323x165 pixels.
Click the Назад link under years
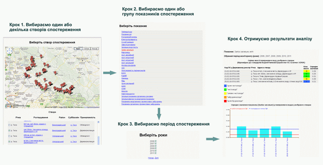(151, 158)
